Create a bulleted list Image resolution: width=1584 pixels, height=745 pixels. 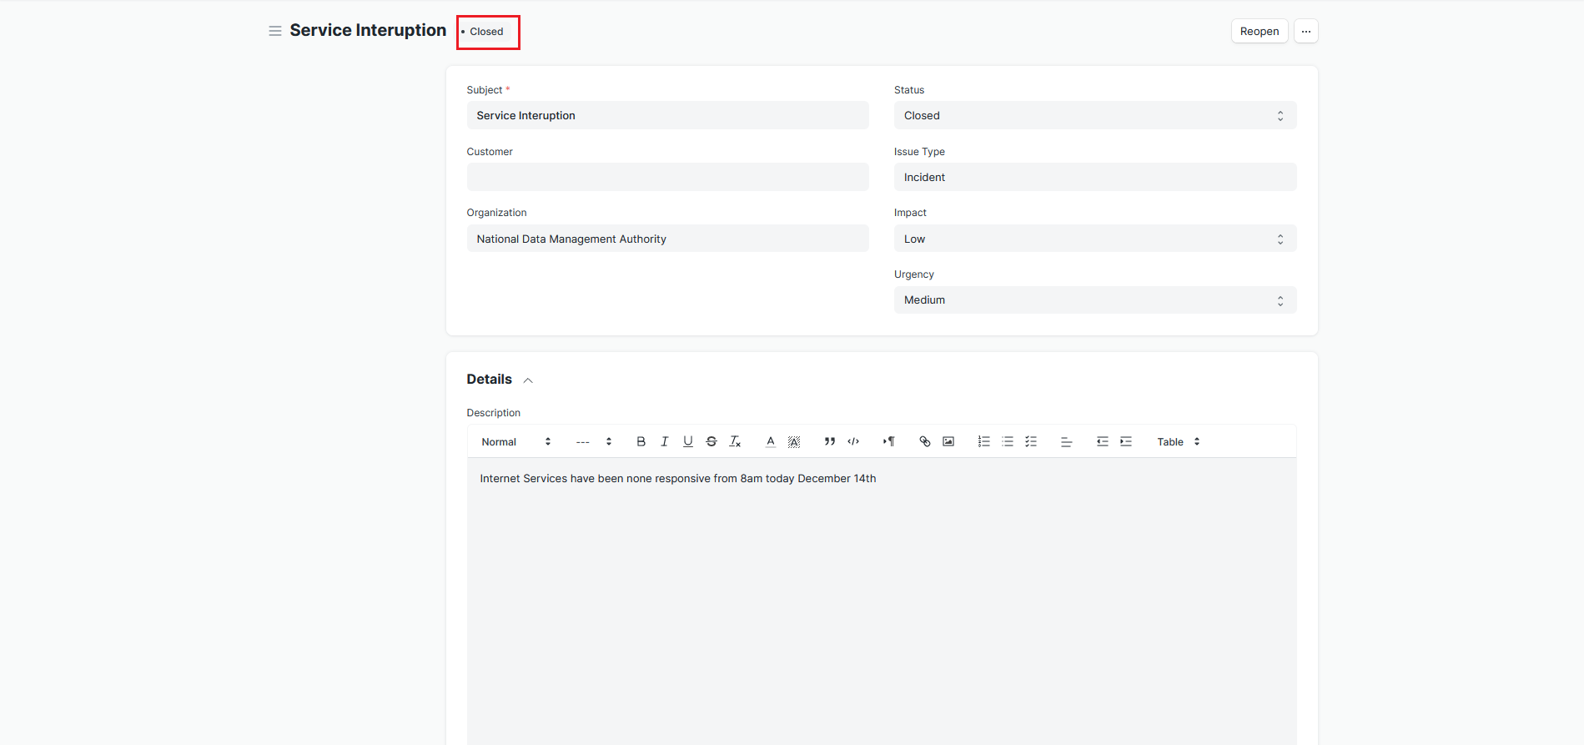click(x=1007, y=441)
